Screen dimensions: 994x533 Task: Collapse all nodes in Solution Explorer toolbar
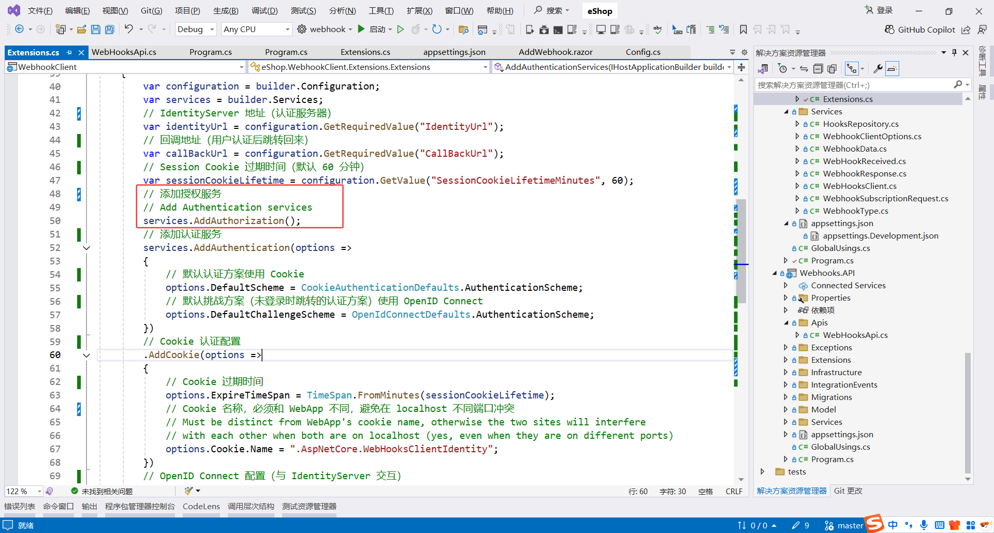tap(818, 69)
